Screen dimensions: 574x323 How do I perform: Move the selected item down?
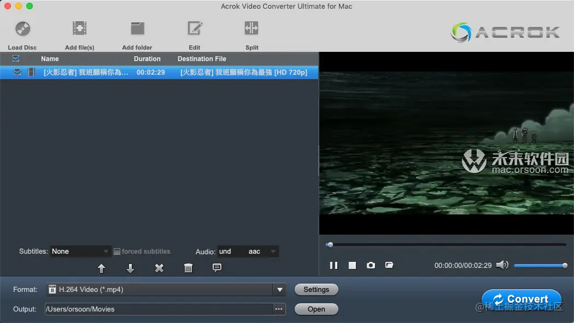point(130,268)
